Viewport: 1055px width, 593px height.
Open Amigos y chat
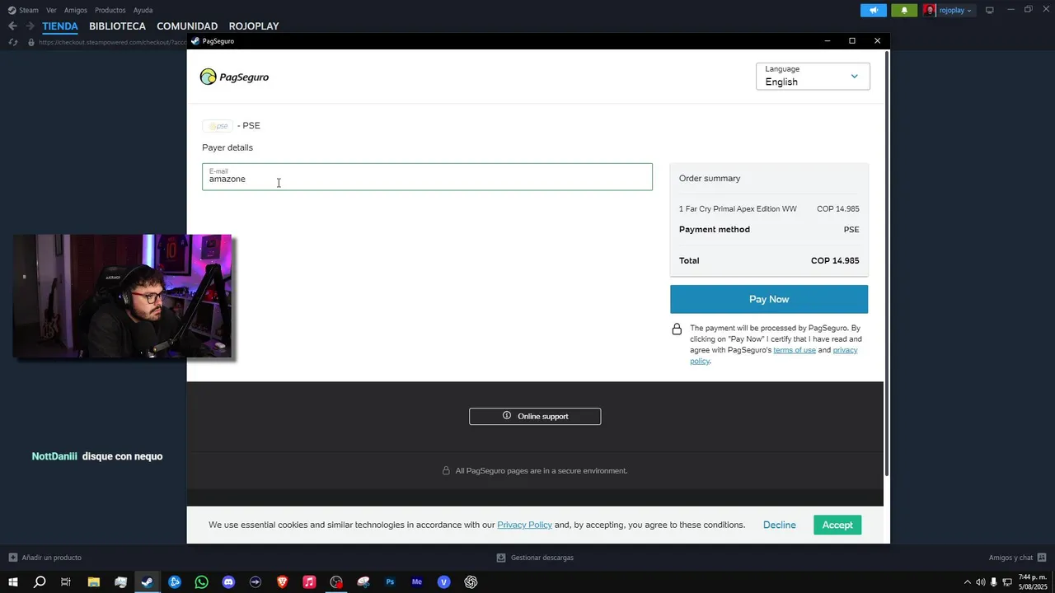[x=1016, y=558]
